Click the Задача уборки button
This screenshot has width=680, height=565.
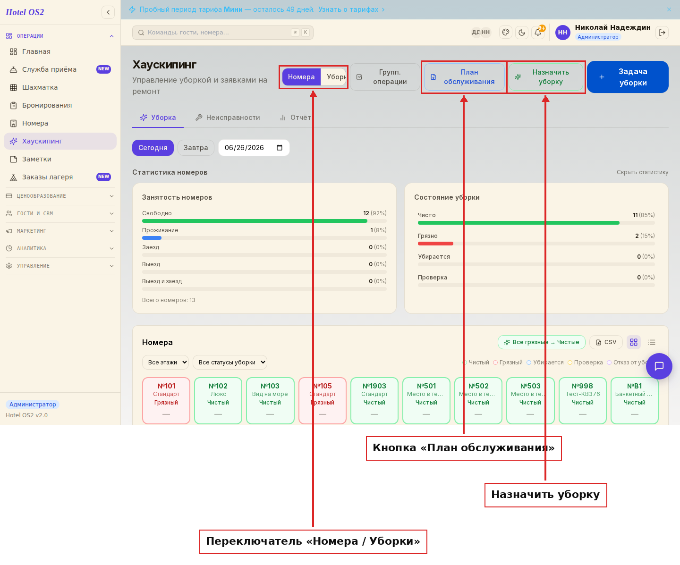[x=628, y=77]
